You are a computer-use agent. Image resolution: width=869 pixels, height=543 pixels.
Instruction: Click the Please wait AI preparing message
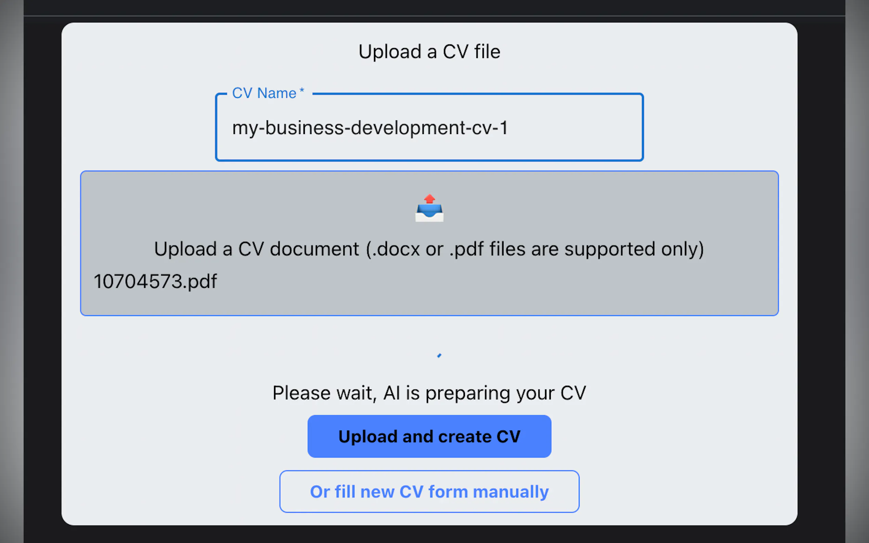point(429,393)
